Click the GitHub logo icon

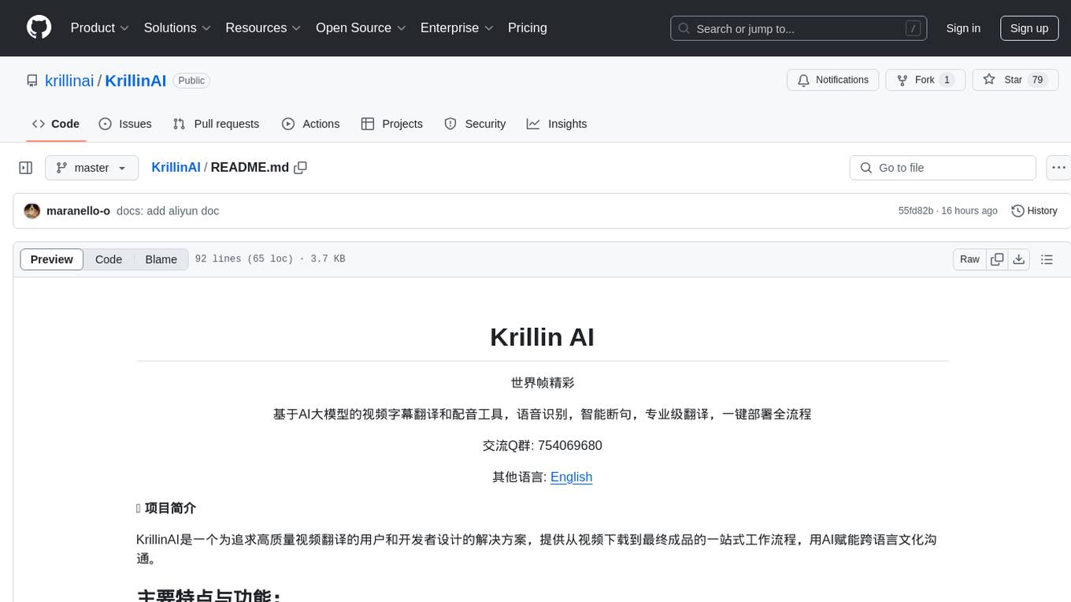coord(39,28)
